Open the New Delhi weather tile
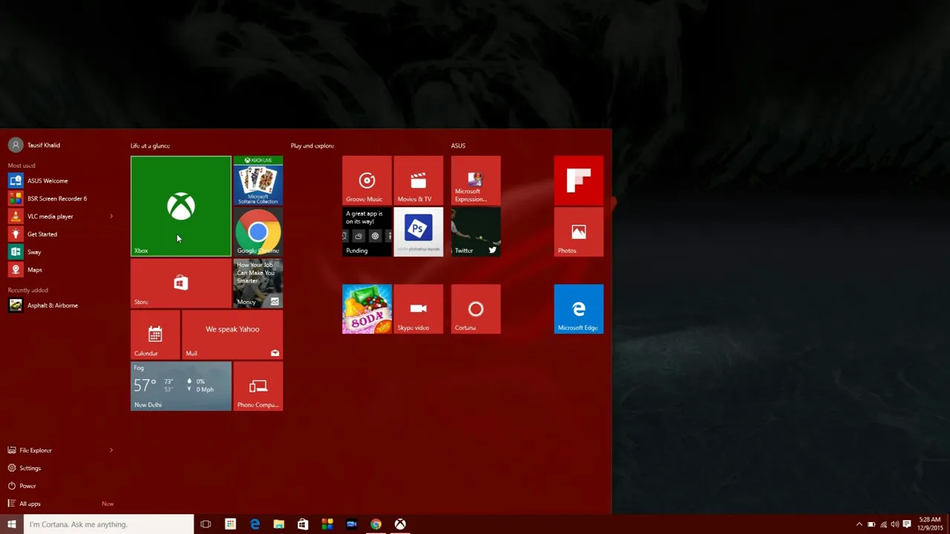 click(x=181, y=386)
